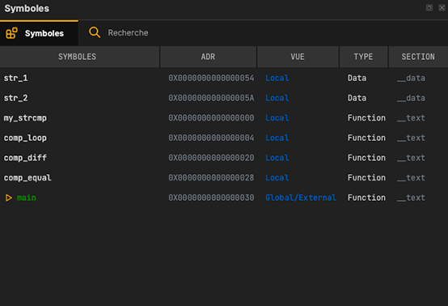This screenshot has width=448, height=306.
Task: Click the __data section of str_2
Action: 411,98
